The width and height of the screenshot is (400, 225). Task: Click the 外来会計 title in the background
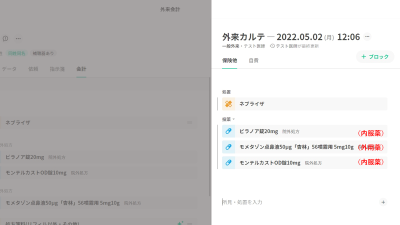pyautogui.click(x=170, y=9)
